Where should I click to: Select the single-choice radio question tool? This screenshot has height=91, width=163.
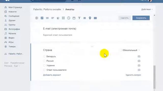coord(37,18)
